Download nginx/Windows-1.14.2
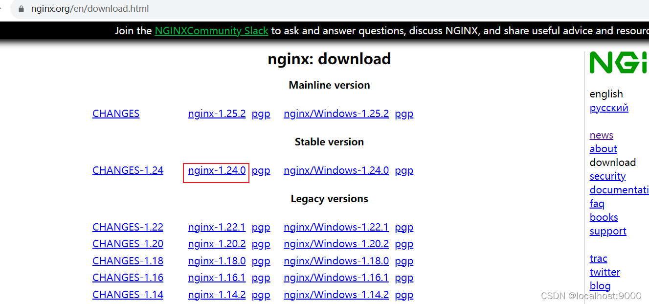Viewport: 649px width, 304px height. click(336, 295)
